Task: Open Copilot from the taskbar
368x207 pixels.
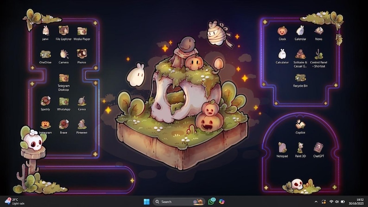Action: 222,201
